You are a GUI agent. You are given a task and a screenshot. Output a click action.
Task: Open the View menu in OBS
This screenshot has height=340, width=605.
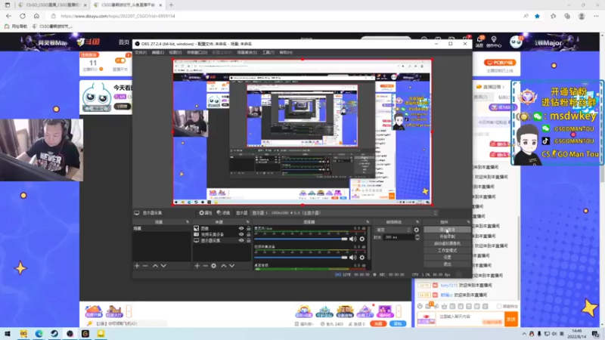(x=175, y=52)
